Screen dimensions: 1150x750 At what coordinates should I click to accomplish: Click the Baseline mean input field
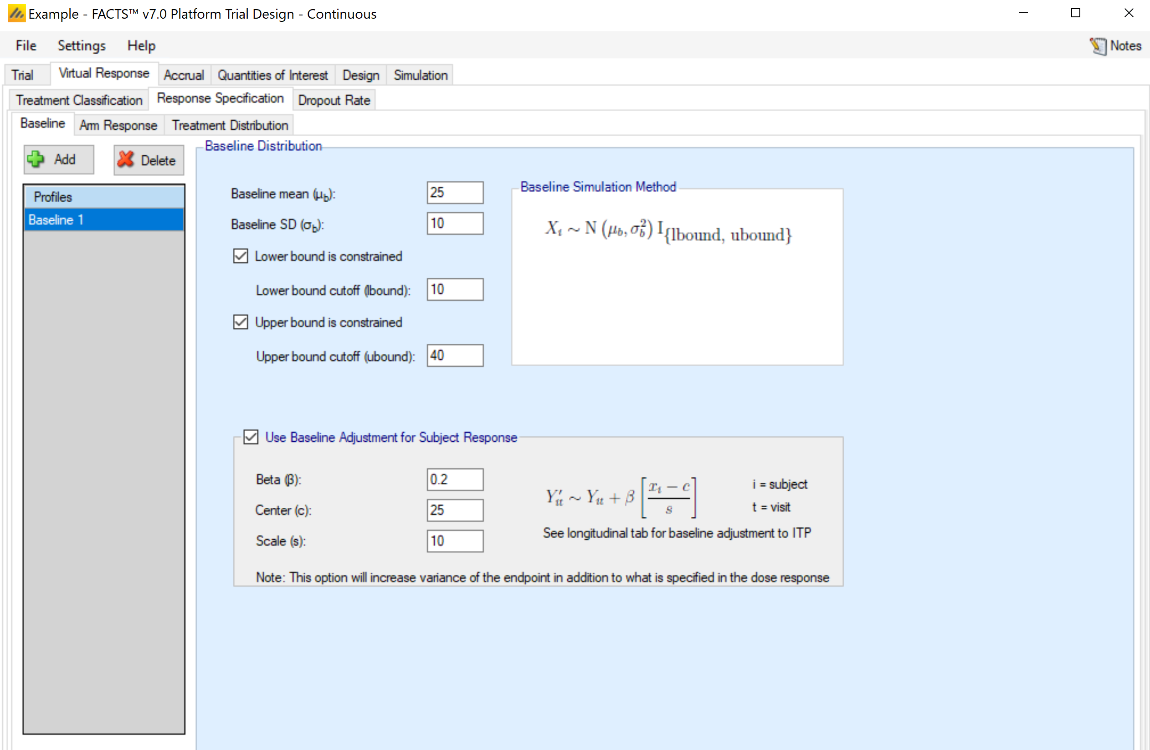click(x=455, y=193)
